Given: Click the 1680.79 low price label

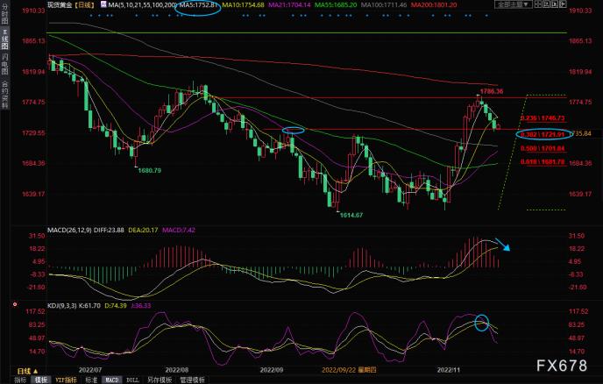Looking at the screenshot, I should click(x=150, y=170).
